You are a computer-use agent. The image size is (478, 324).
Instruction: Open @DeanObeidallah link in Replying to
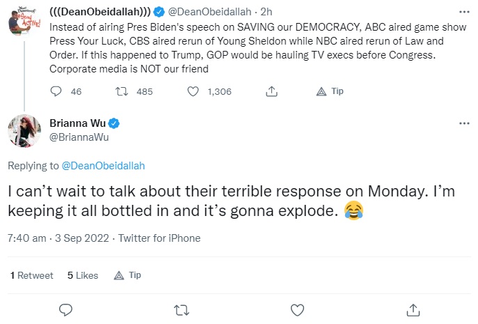point(103,166)
